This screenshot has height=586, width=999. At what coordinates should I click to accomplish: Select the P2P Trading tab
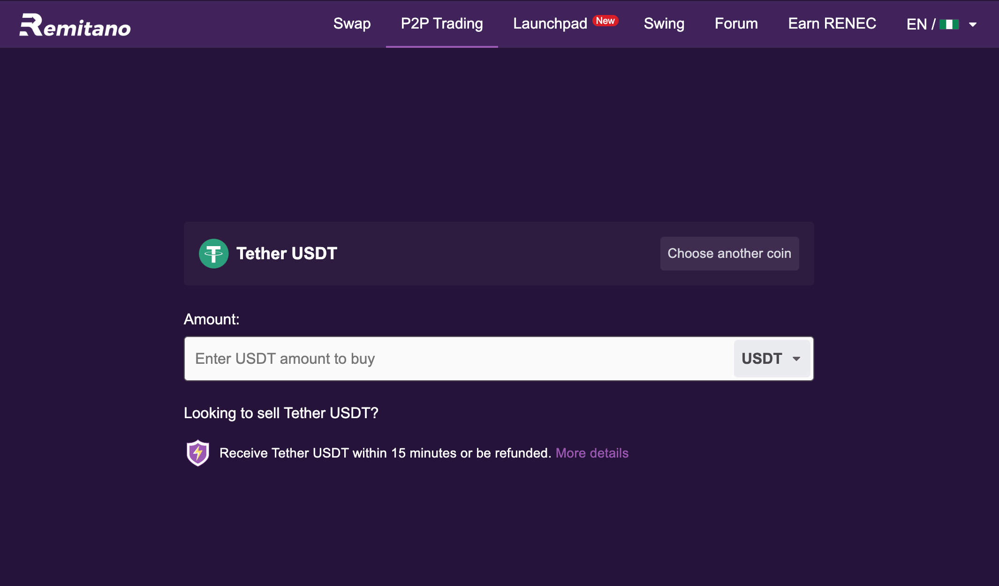pyautogui.click(x=442, y=23)
